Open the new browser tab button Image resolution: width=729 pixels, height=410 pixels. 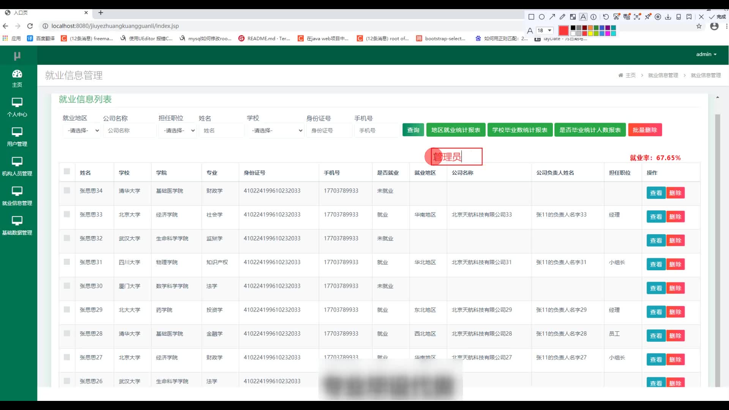(x=101, y=13)
